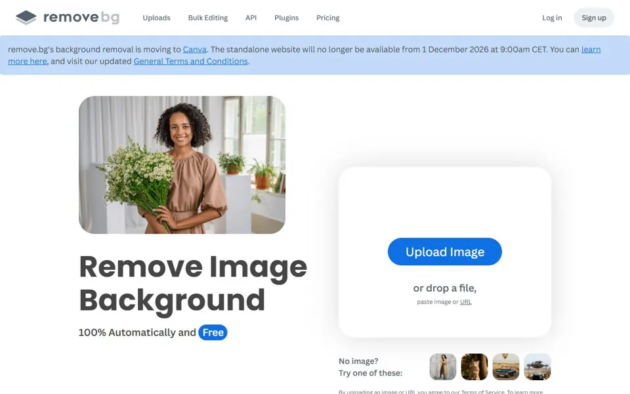Click the Sign up button
This screenshot has width=630, height=394.
pyautogui.click(x=594, y=18)
